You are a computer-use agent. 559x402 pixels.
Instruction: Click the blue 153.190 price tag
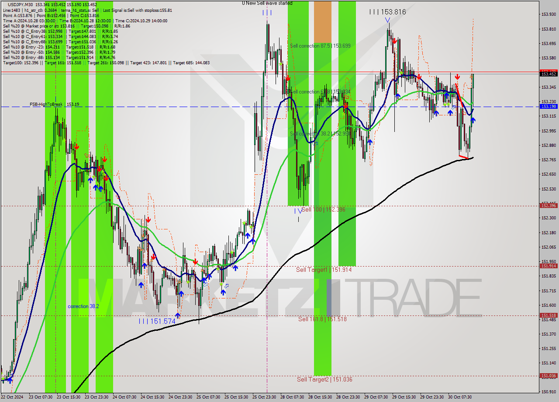pos(549,106)
